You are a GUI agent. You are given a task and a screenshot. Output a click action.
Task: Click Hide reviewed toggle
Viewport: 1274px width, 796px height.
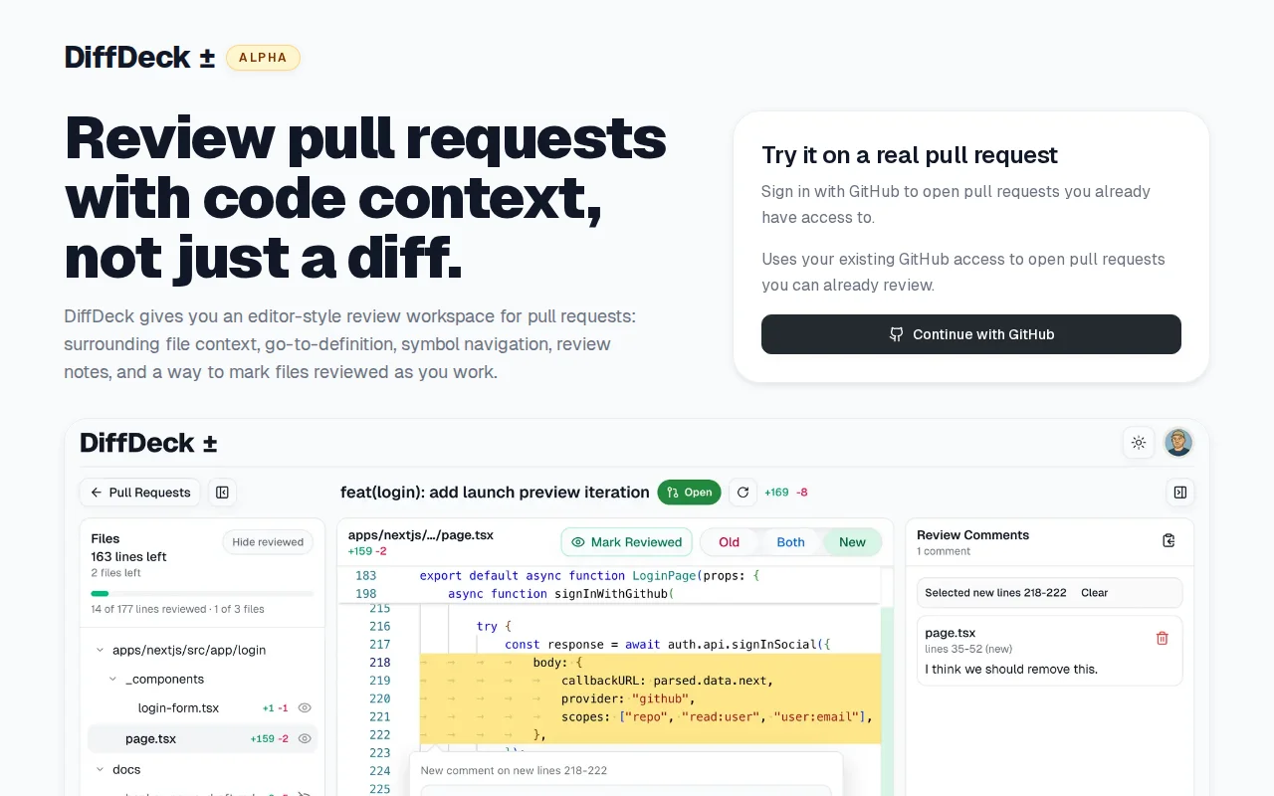pyautogui.click(x=268, y=542)
